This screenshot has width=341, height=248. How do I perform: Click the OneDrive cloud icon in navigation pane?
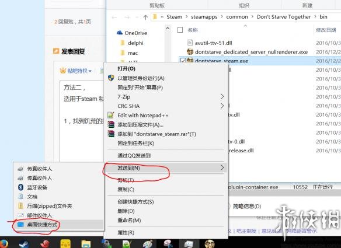[119, 33]
